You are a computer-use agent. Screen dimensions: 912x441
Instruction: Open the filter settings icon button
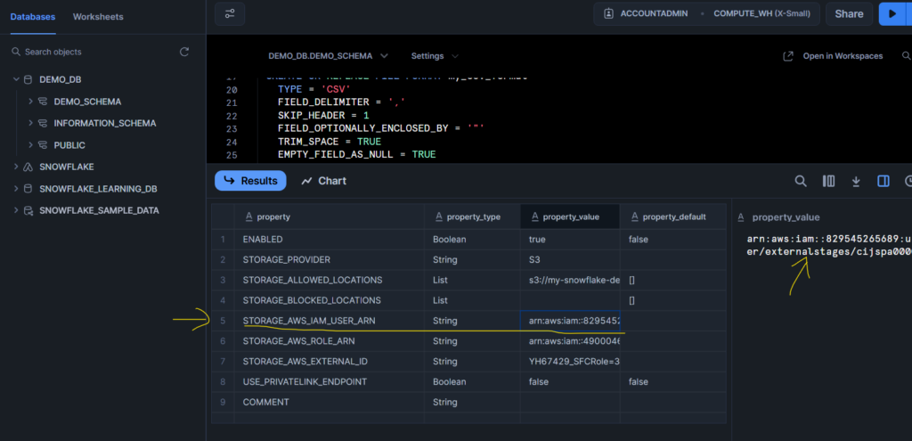230,14
